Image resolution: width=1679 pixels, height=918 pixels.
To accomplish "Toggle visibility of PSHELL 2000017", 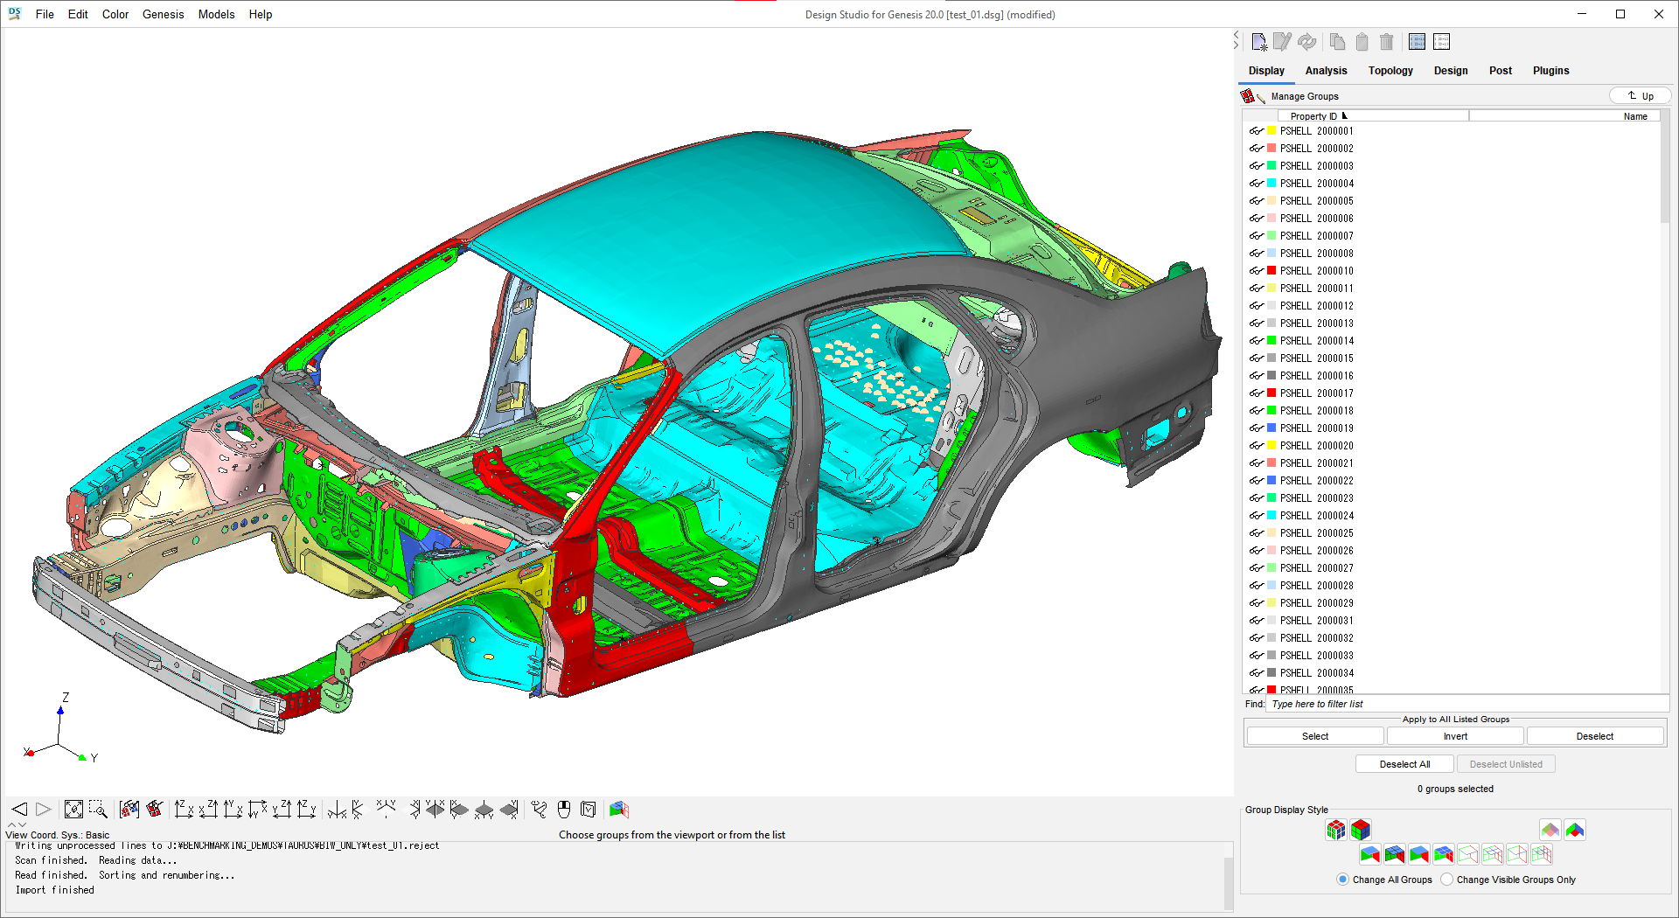I will pos(1257,393).
